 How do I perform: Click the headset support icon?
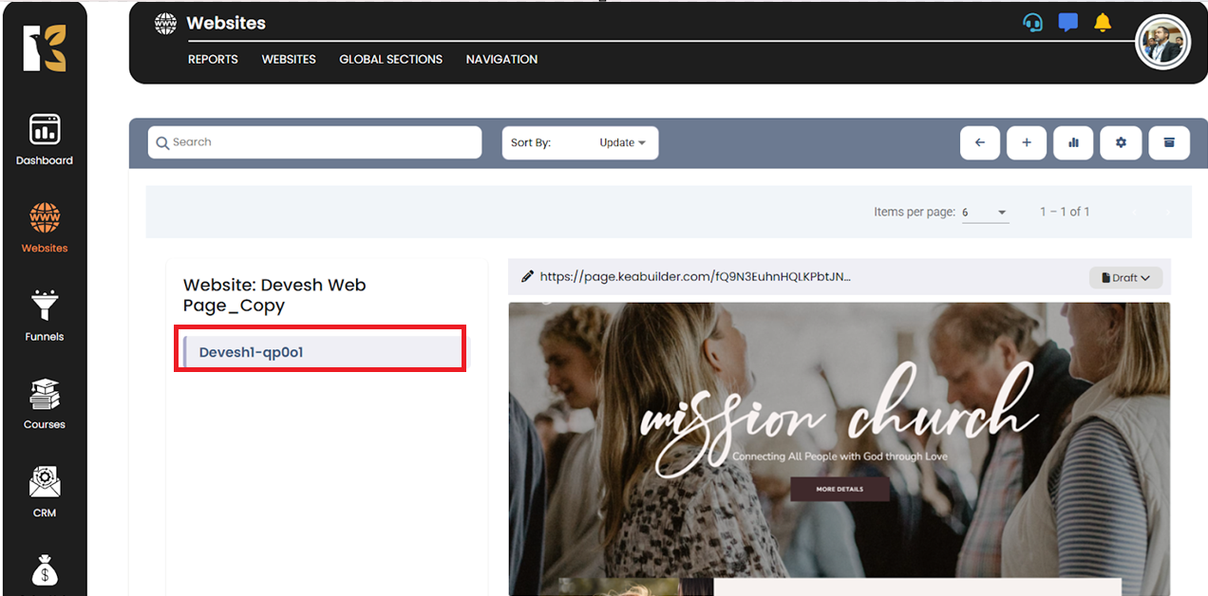click(1032, 23)
